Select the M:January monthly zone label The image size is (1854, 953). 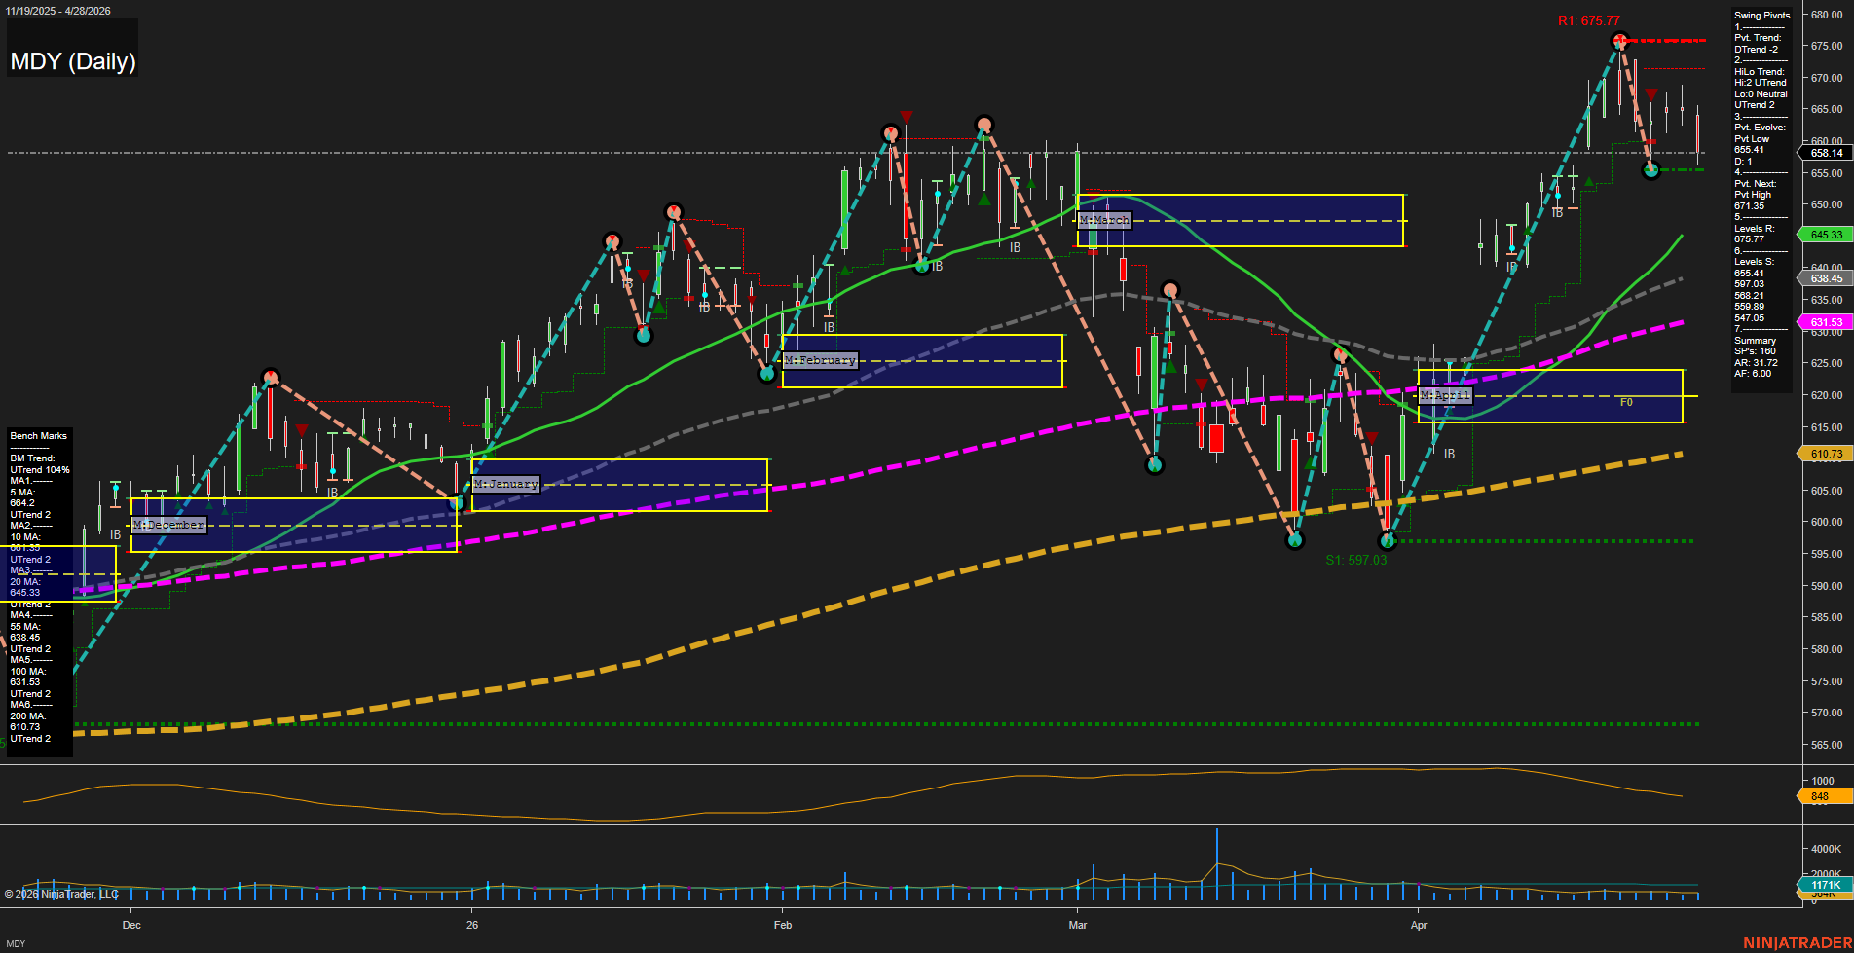pos(505,484)
